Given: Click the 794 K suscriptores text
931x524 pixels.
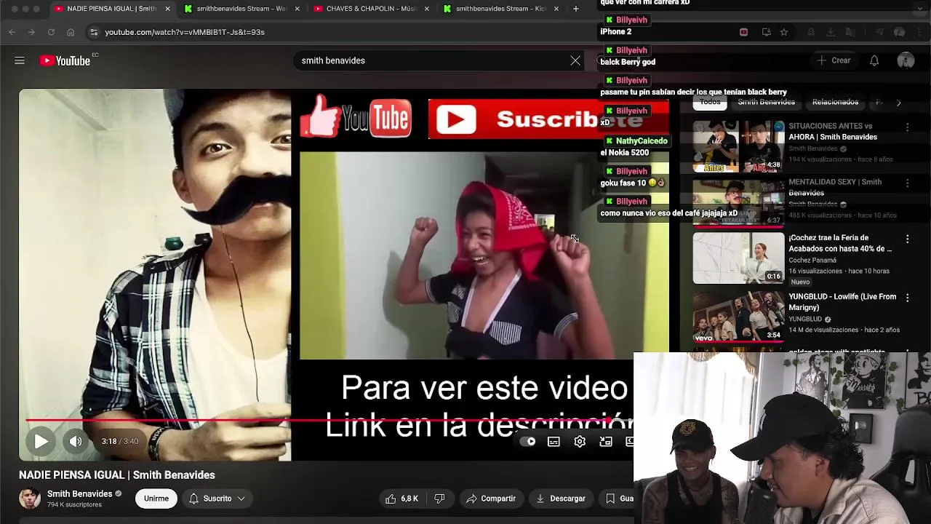Looking at the screenshot, I should coord(74,504).
